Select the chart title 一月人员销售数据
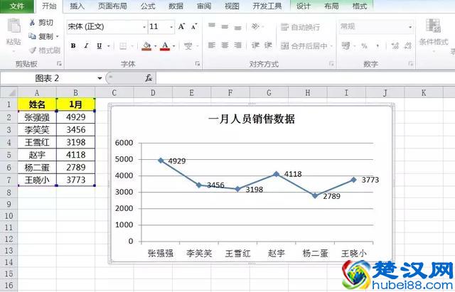 coord(252,119)
